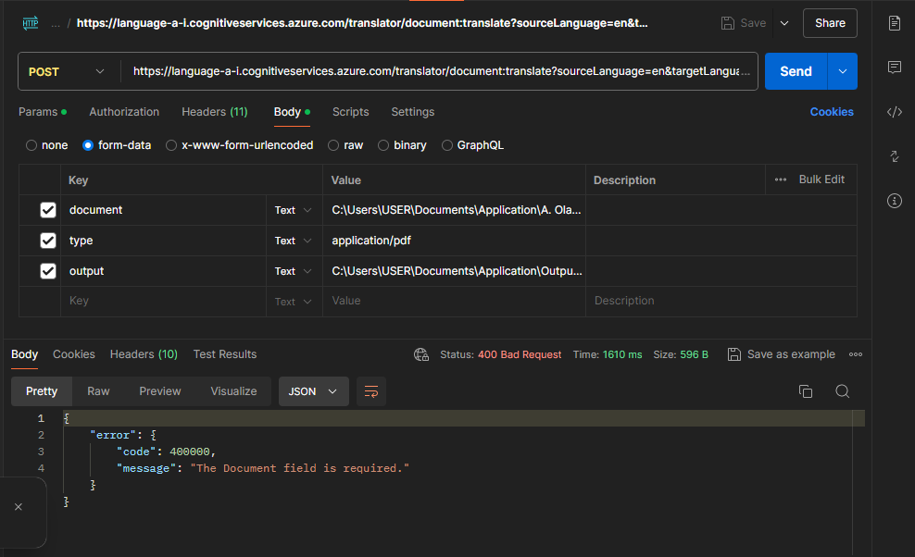Viewport: 915px width, 557px height.
Task: Disable the output form-data row
Action: (x=47, y=270)
